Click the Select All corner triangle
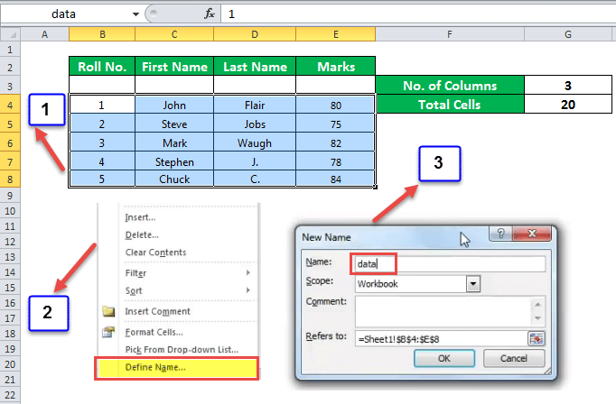 pyautogui.click(x=13, y=35)
